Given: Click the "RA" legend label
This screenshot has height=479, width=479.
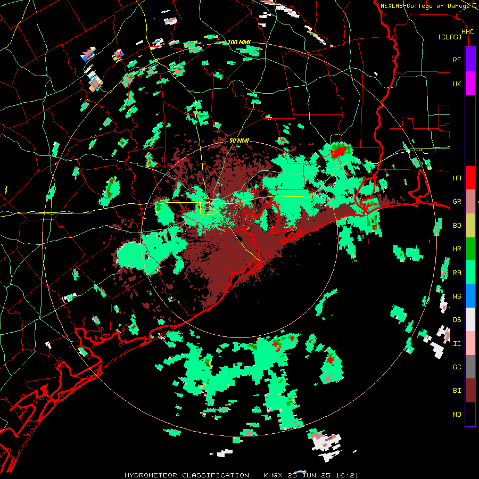Looking at the screenshot, I should click(x=457, y=273).
